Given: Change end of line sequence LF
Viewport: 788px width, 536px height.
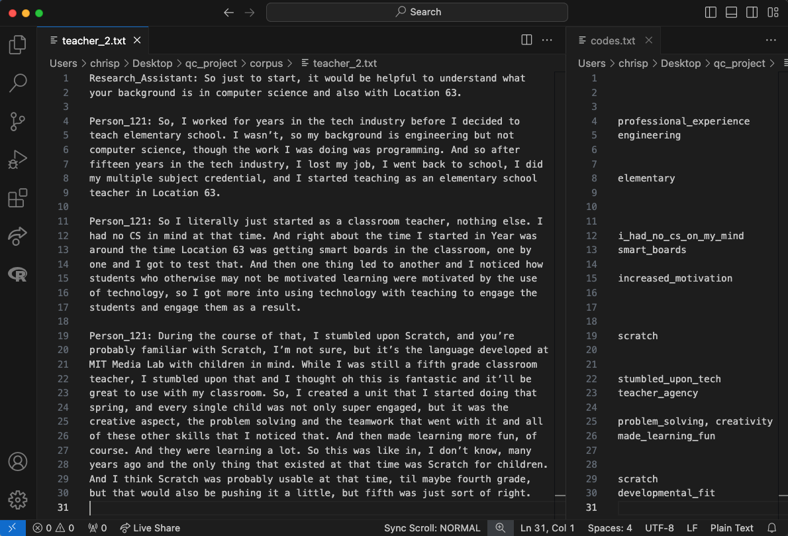Looking at the screenshot, I should tap(692, 528).
